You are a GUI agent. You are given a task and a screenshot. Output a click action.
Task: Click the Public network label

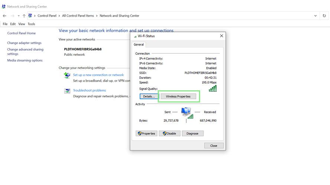tap(74, 54)
